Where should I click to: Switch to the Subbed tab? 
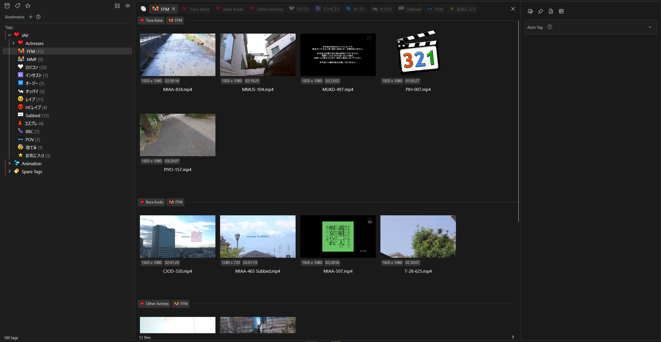pyautogui.click(x=410, y=9)
